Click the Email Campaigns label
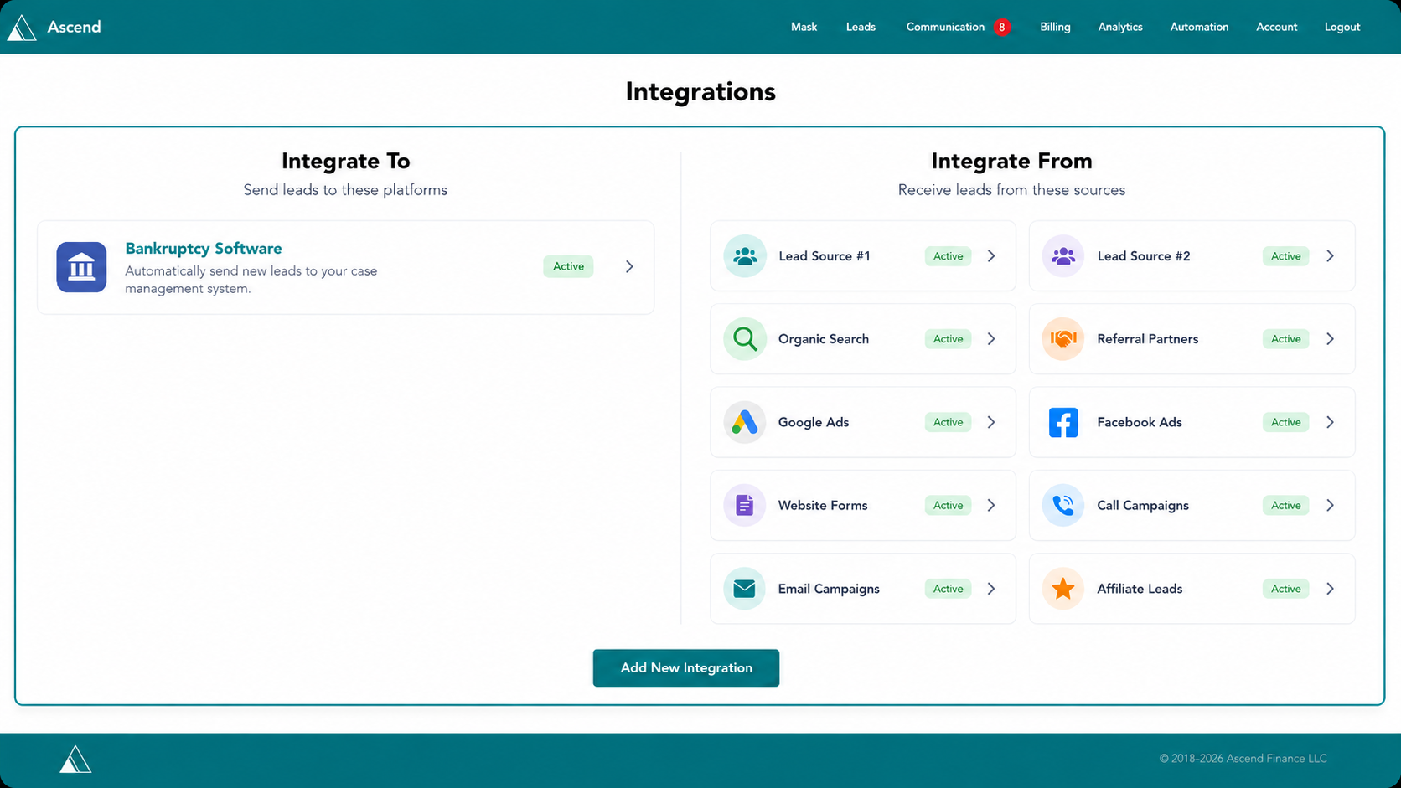Screen dimensions: 1401x788 pyautogui.click(x=829, y=589)
